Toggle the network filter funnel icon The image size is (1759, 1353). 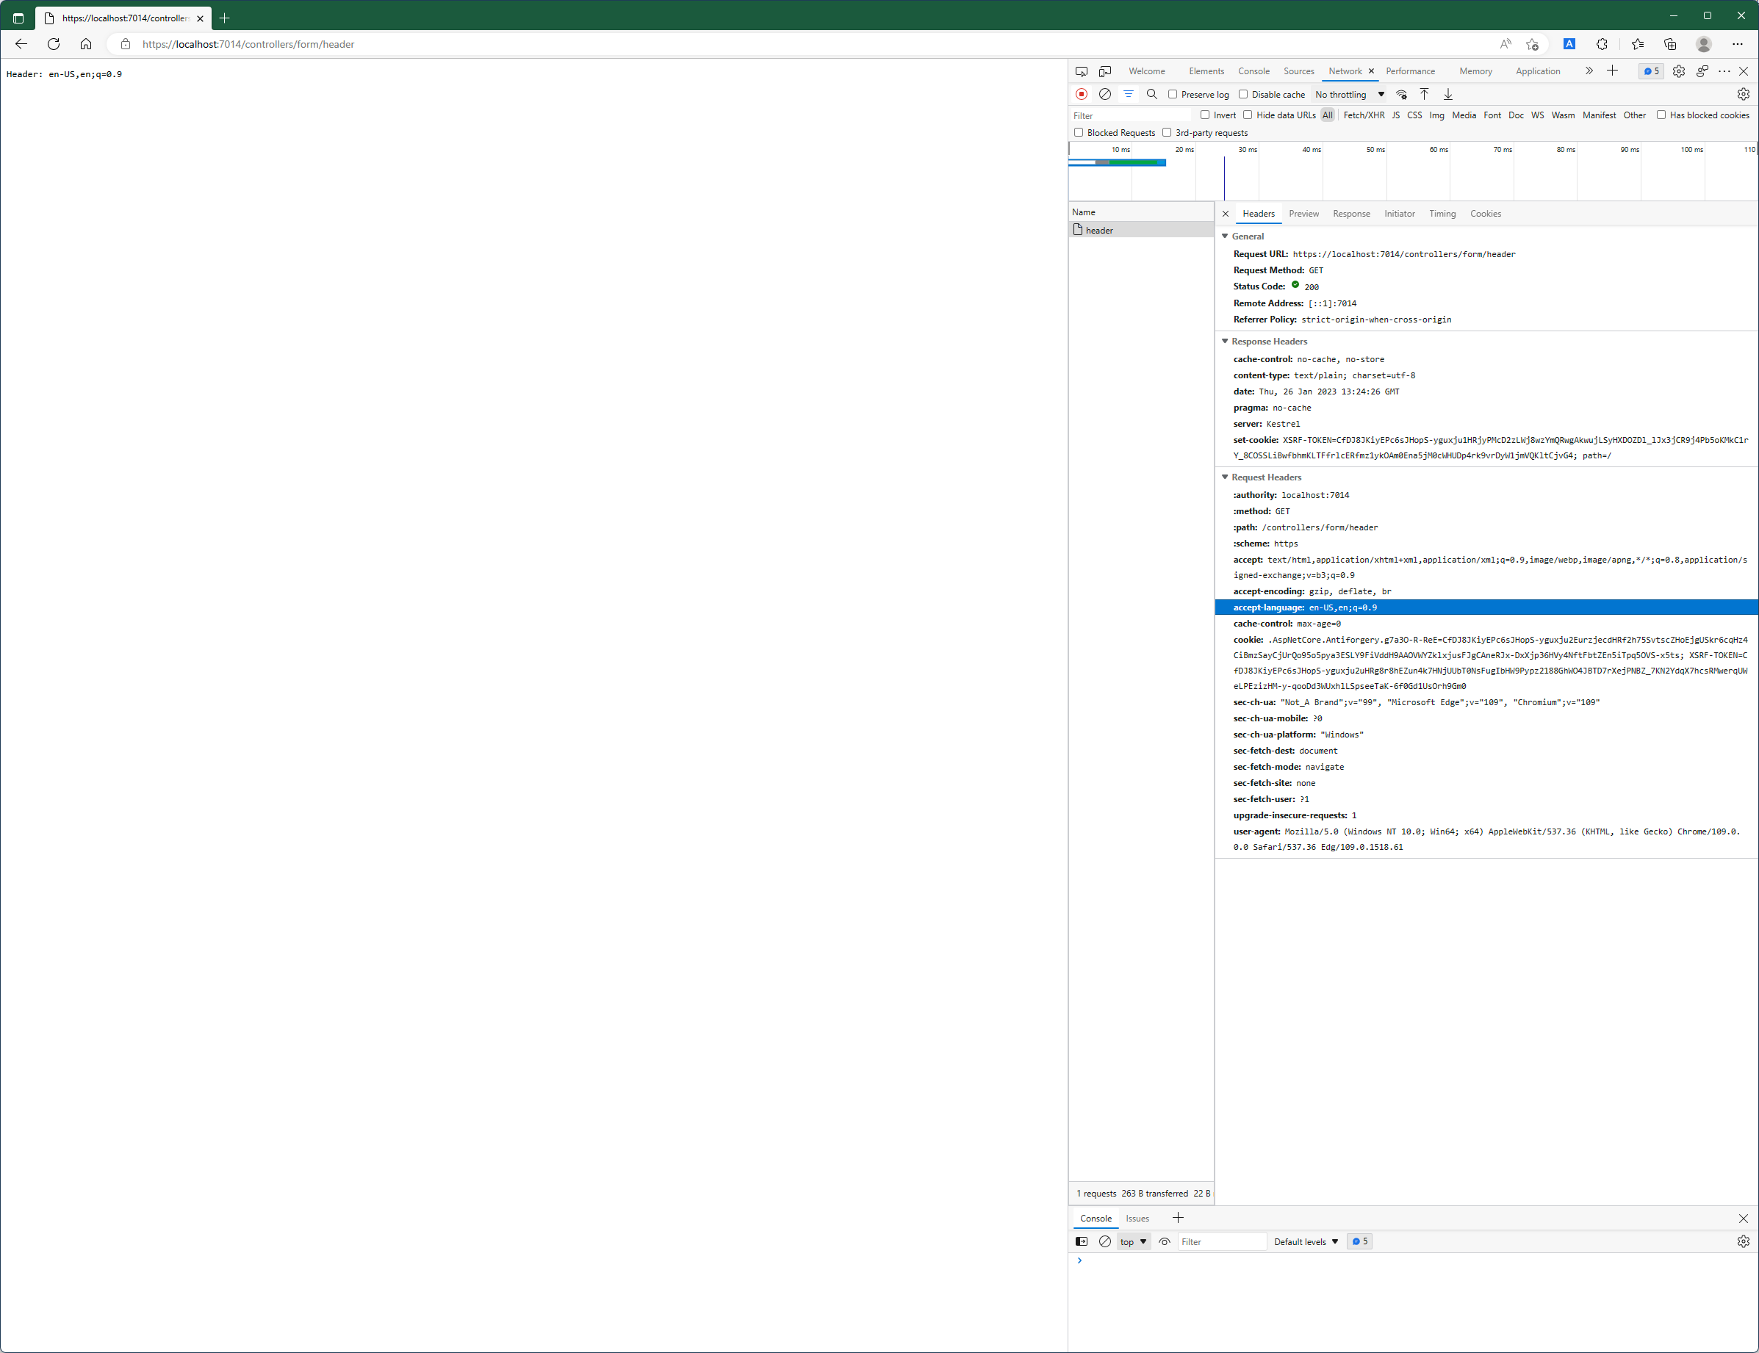pyautogui.click(x=1129, y=94)
